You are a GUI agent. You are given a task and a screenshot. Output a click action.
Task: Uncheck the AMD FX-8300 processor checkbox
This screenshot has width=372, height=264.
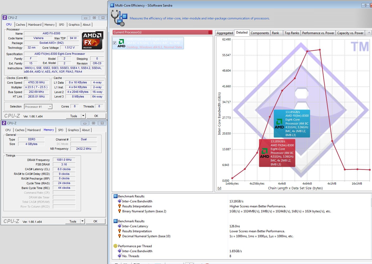coord(114,43)
